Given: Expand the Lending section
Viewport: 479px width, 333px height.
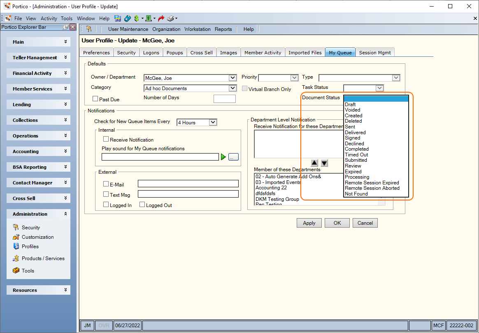Looking at the screenshot, I should coord(39,105).
